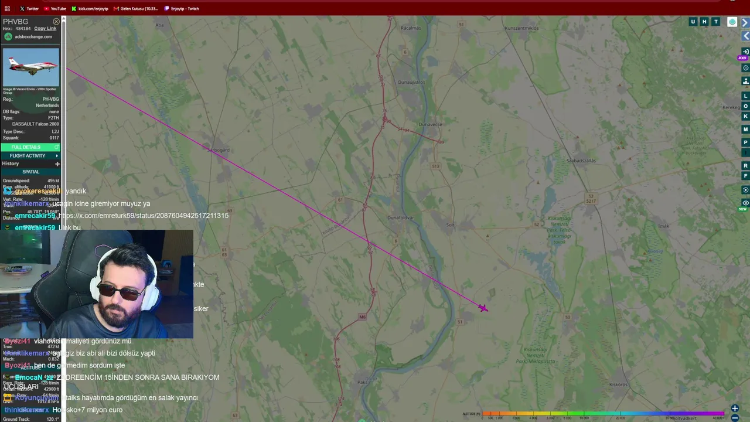
Task: Open the Twitter bookmark
Action: coord(29,9)
